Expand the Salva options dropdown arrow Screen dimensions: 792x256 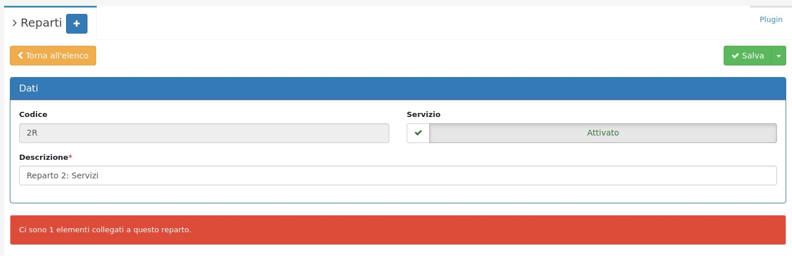click(x=779, y=56)
